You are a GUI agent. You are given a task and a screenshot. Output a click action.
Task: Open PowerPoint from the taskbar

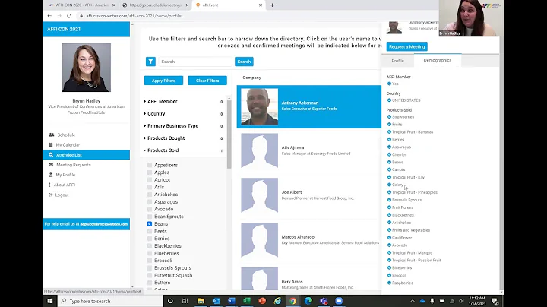coord(262,301)
